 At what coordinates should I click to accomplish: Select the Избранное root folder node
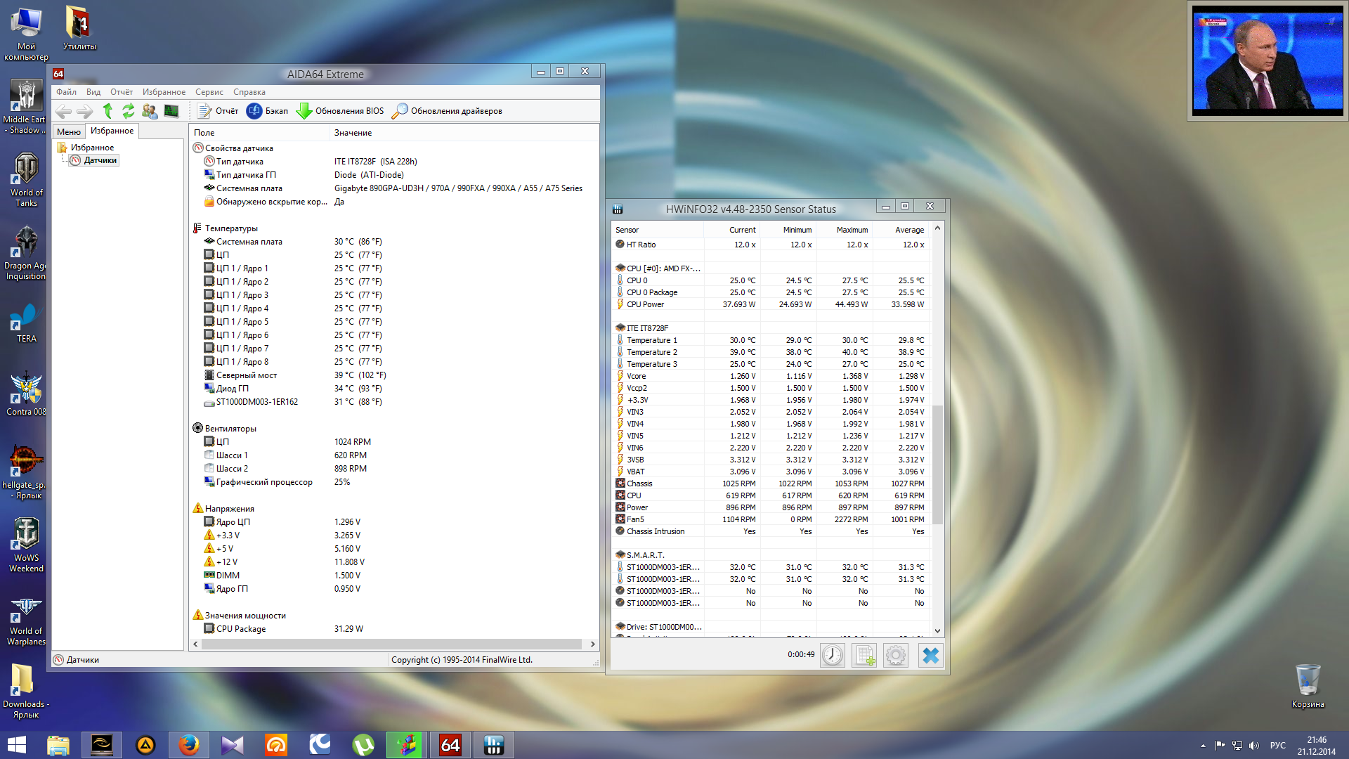(91, 148)
